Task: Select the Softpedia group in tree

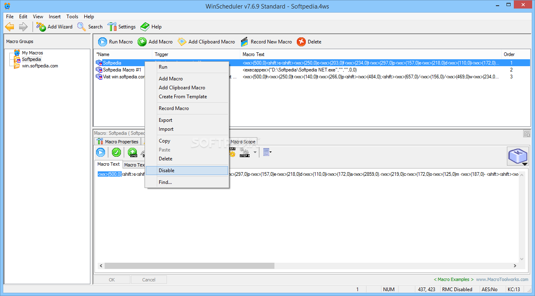Action: click(x=31, y=59)
